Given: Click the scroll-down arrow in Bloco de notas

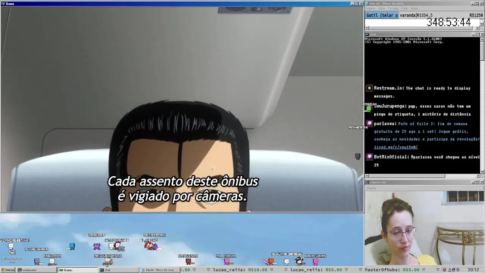Looking at the screenshot, I should point(482,24).
